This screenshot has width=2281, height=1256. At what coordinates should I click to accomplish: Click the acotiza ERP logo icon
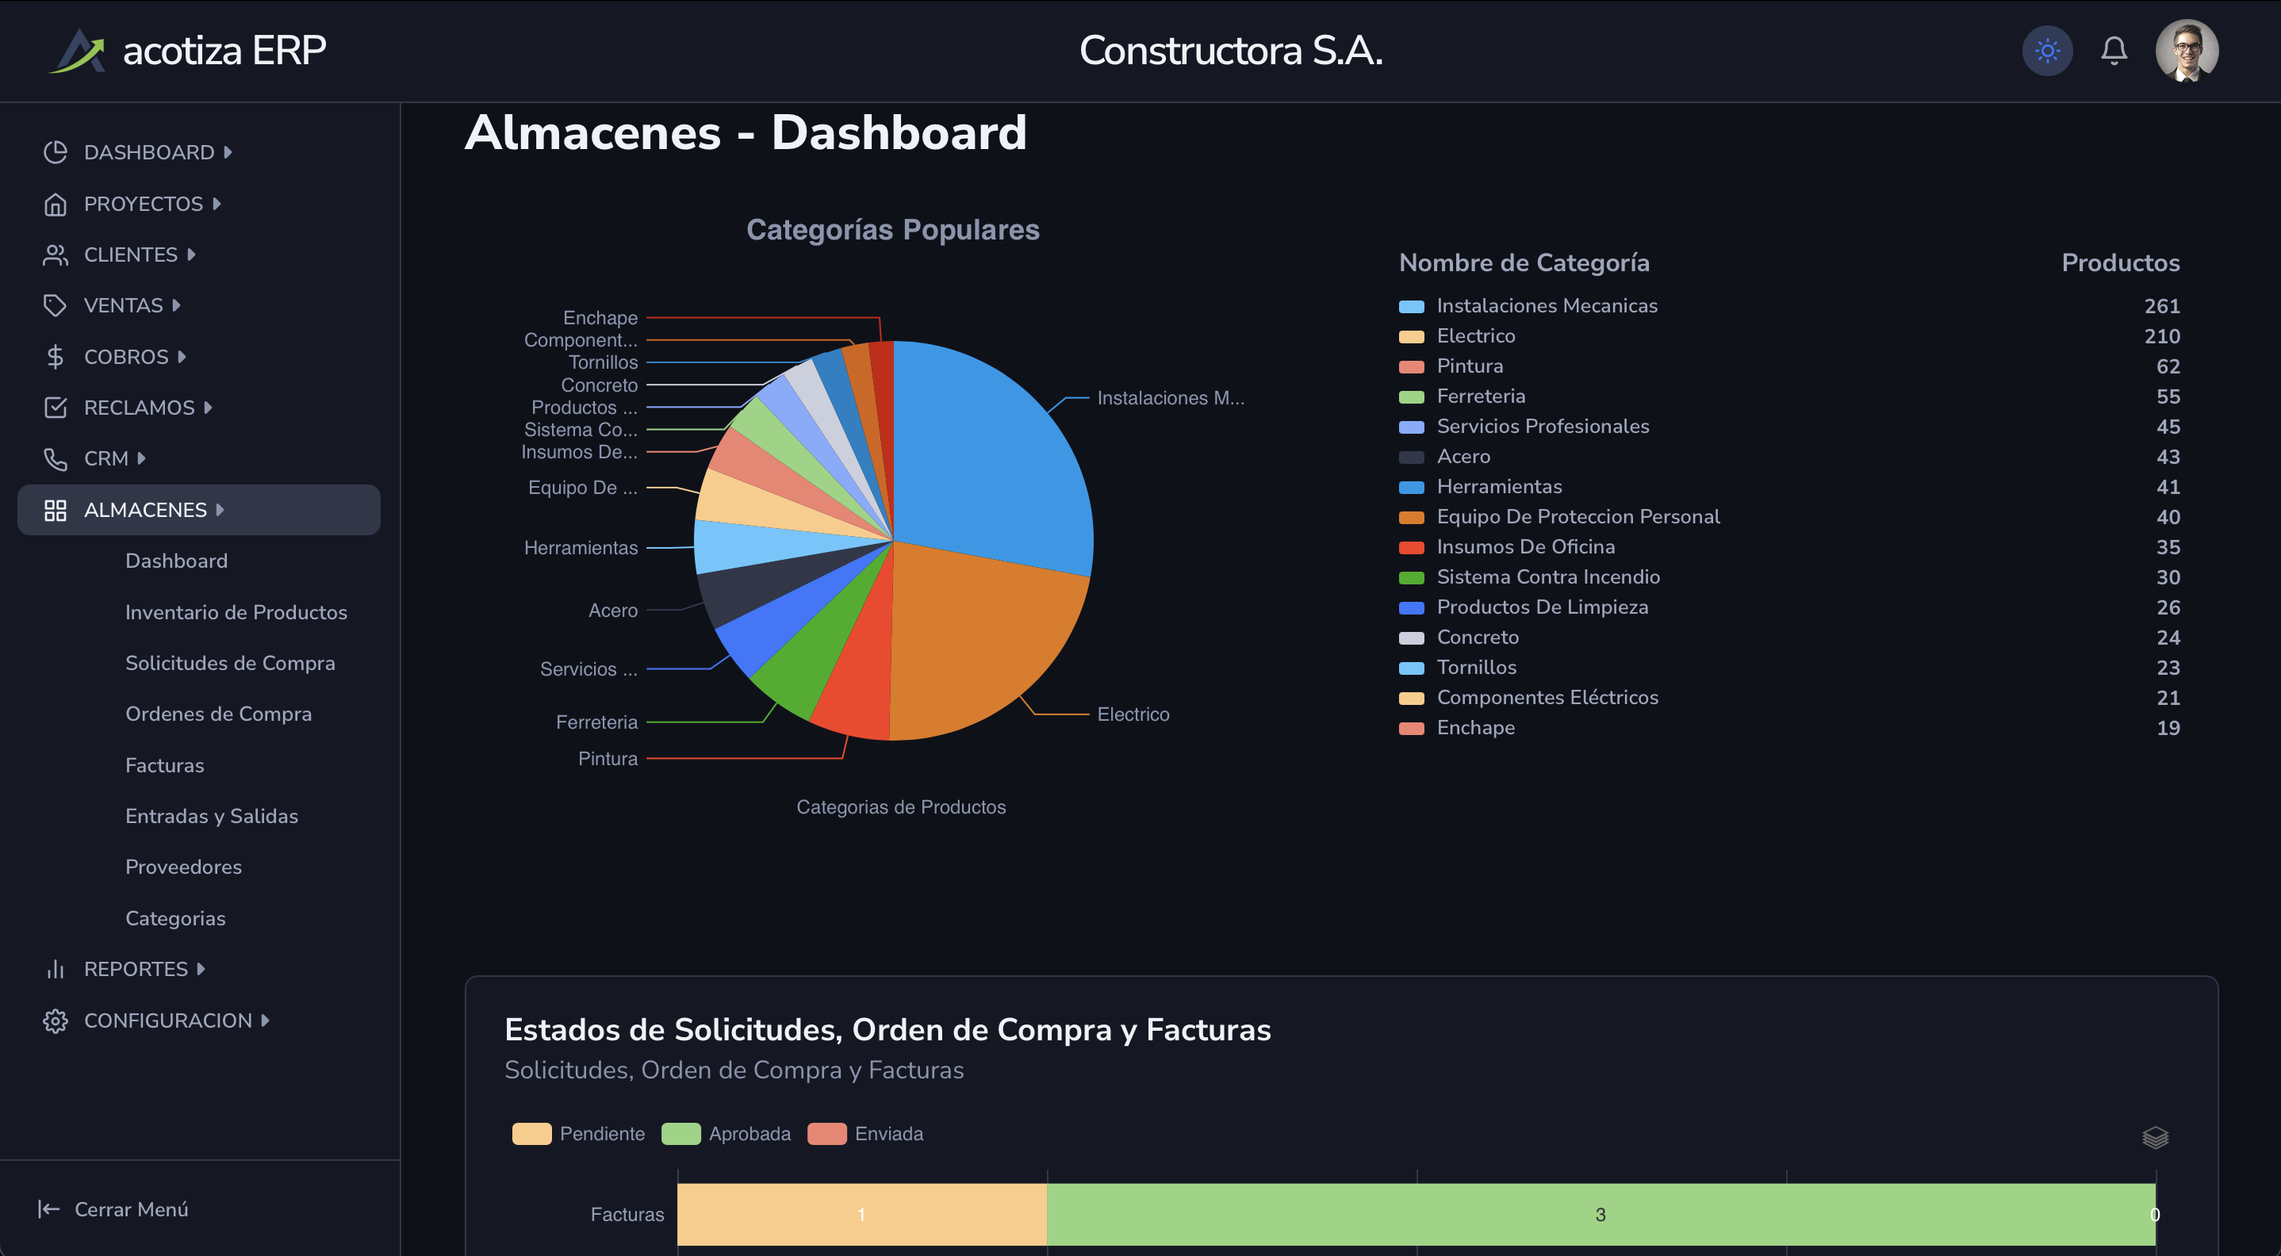78,51
